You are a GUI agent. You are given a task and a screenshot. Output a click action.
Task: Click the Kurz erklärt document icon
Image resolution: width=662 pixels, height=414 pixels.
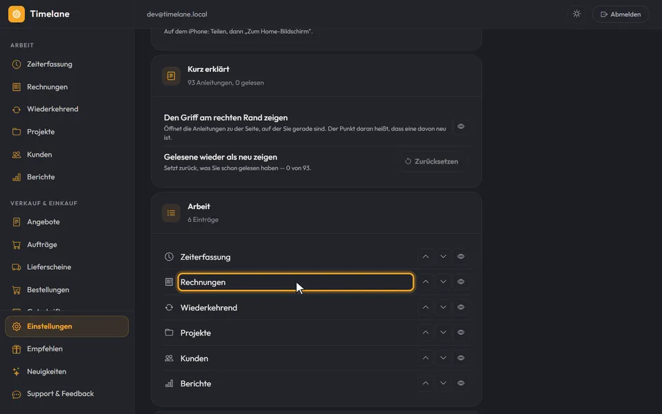(x=171, y=76)
